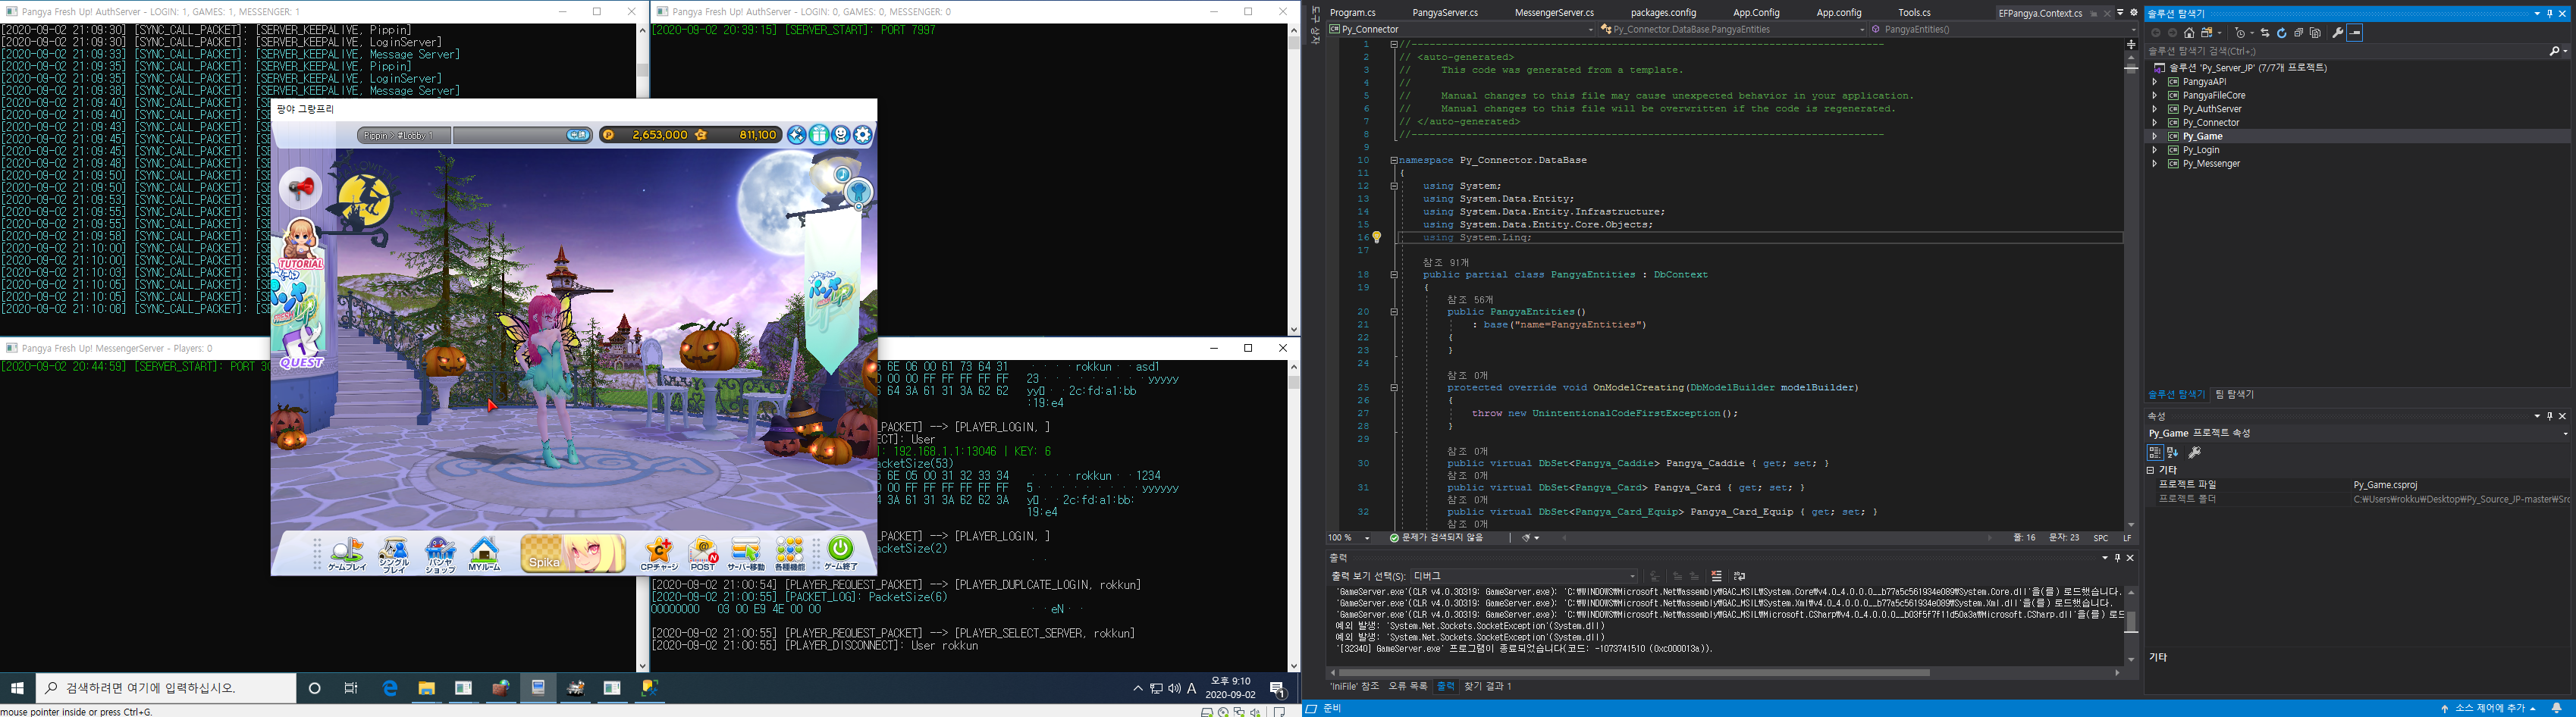
Task: Click the 소스 제어에 추가 status bar button
Action: click(2489, 708)
